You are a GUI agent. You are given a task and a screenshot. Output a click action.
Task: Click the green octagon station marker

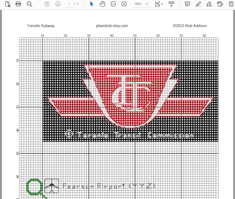coord(35,187)
